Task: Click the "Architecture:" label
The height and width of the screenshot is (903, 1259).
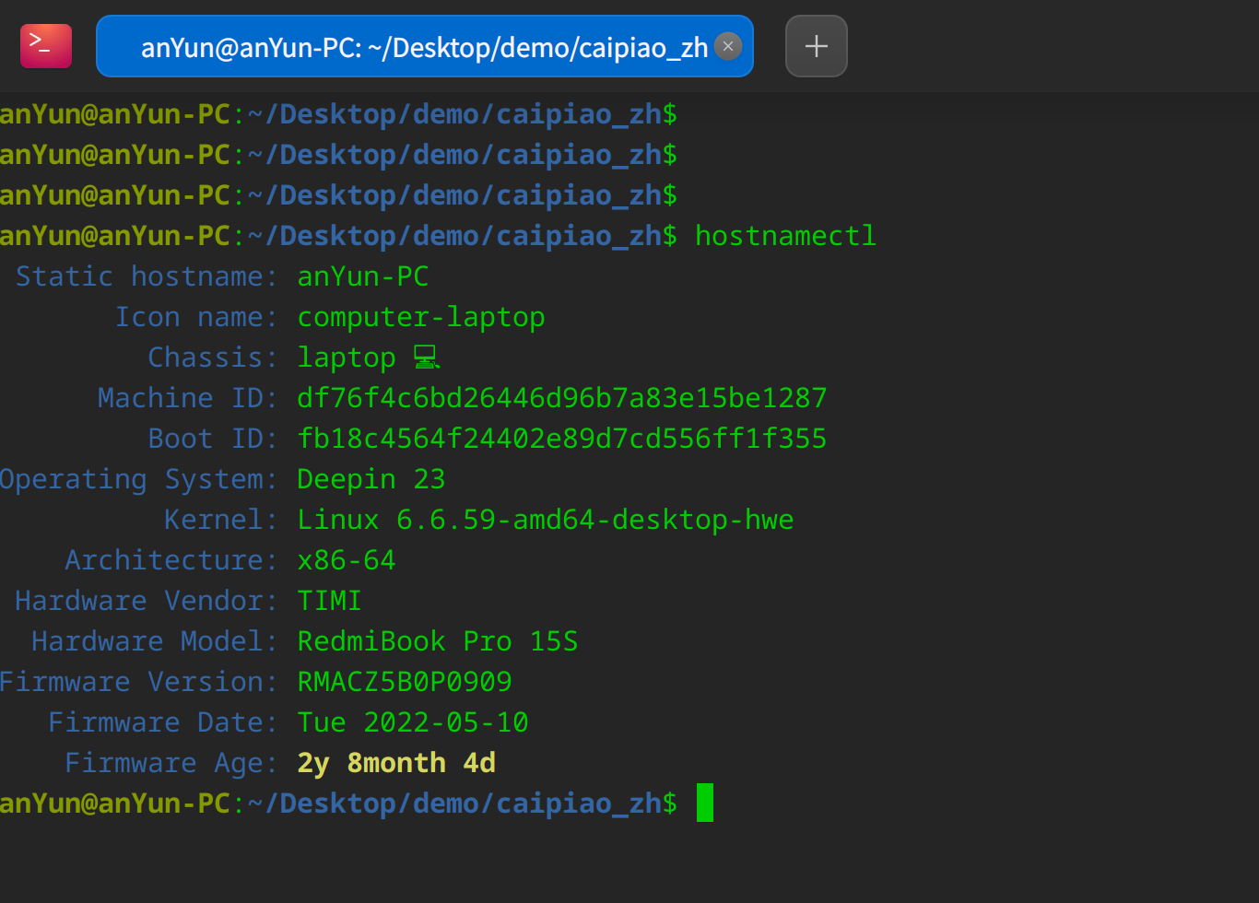Action: click(x=171, y=560)
